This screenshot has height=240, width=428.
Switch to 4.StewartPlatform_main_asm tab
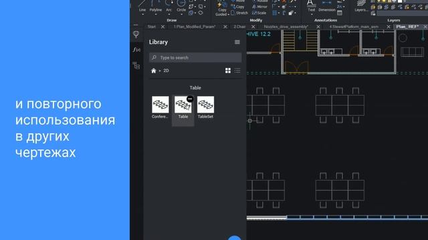coord(354,27)
